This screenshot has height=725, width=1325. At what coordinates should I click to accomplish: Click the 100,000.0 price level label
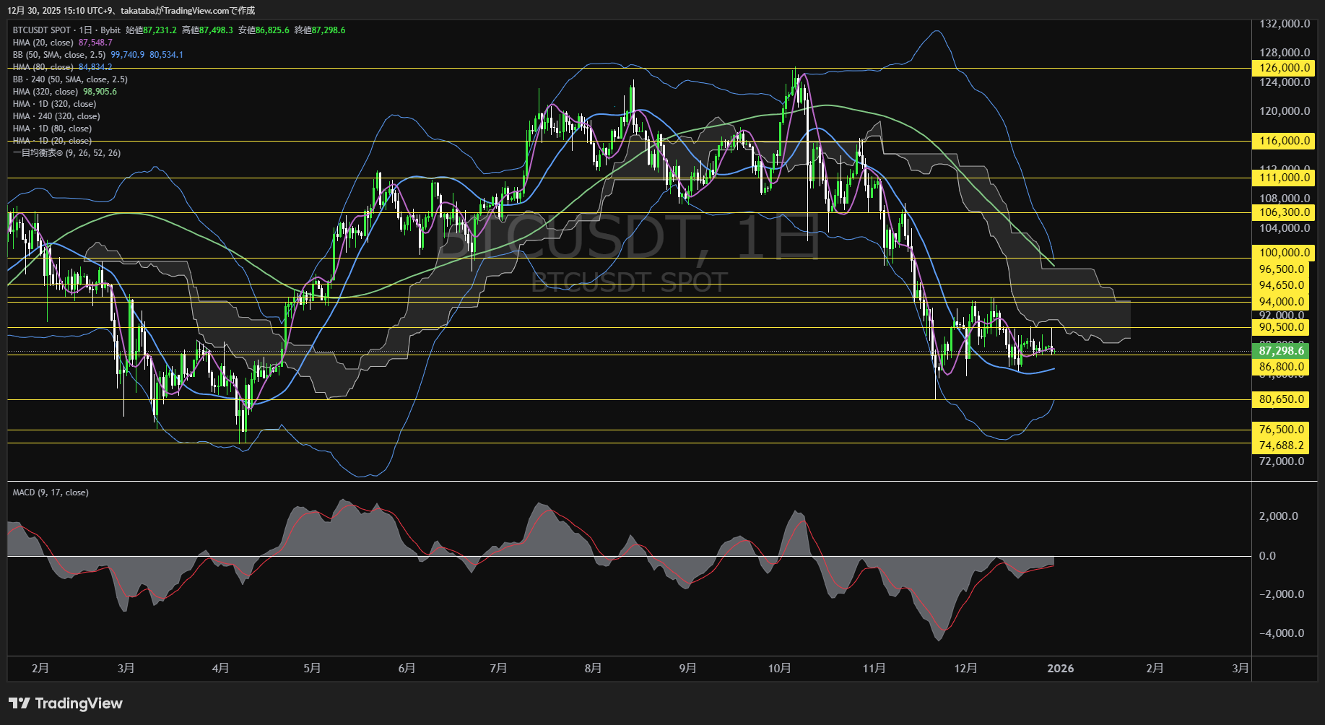tap(1284, 253)
